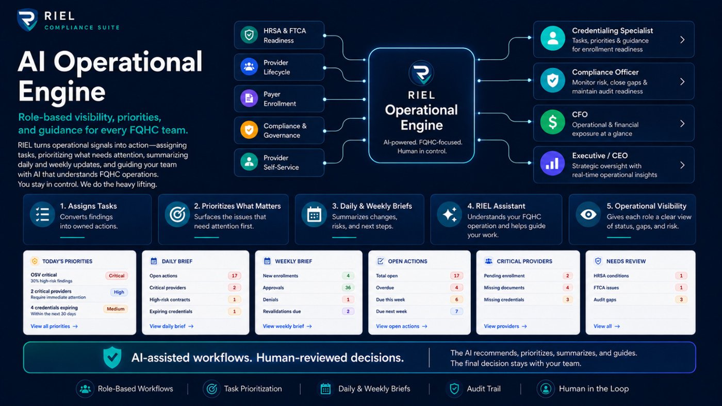This screenshot has width=722, height=406.
Task: Click the Critical badge next to OSV critical
Action: point(117,276)
